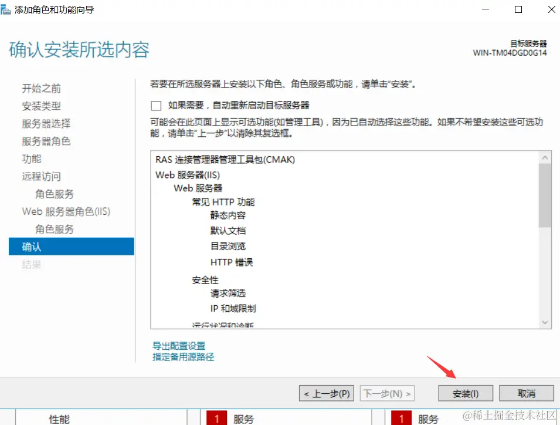Select the 默认文档 row
Viewport: 560px width, 425px height.
click(228, 231)
